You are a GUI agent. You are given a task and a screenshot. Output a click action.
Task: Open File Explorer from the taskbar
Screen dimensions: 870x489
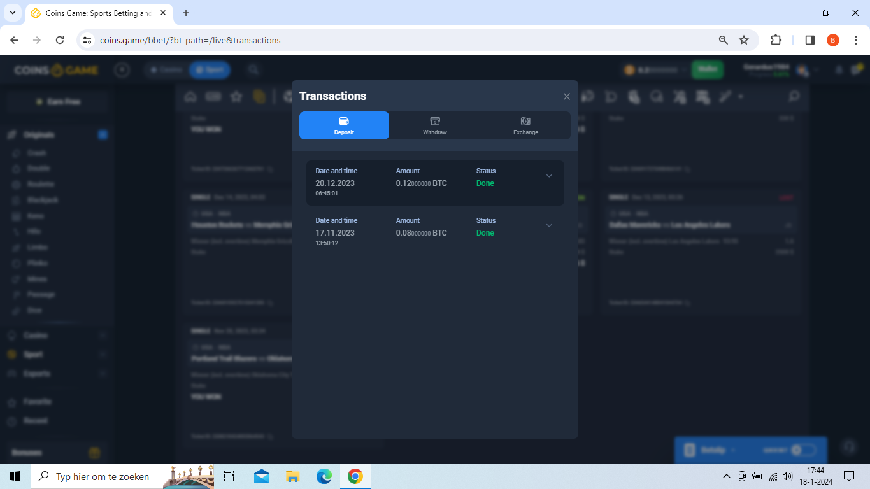pyautogui.click(x=292, y=476)
